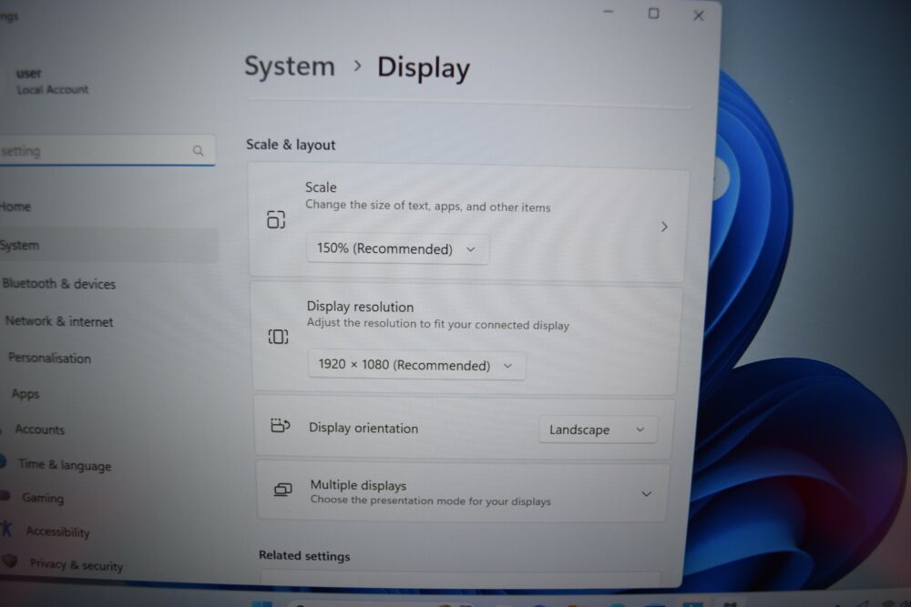Click the Multiple displays card title
This screenshot has height=607, width=911.
coord(358,485)
